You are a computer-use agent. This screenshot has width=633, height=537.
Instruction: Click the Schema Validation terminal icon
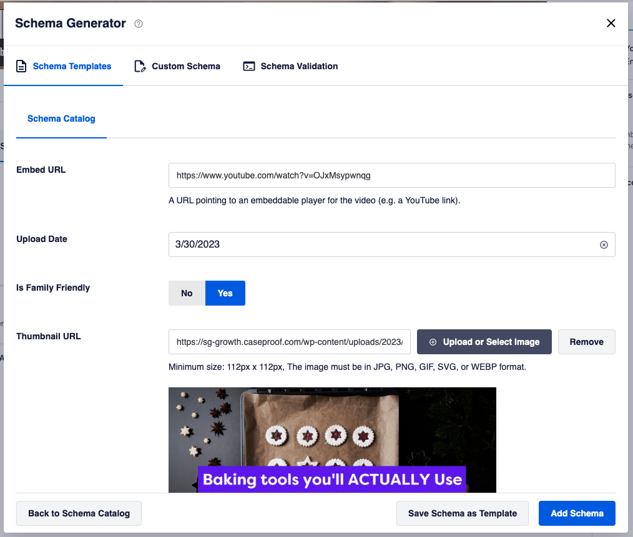click(249, 66)
